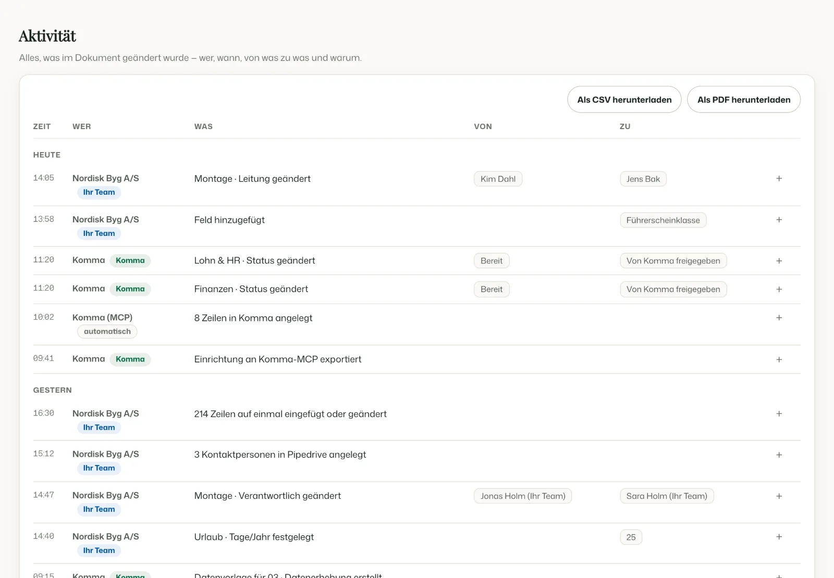834x578 pixels.
Task: Expand the 14:05 Montage Leitung geändert row
Action: (779, 179)
